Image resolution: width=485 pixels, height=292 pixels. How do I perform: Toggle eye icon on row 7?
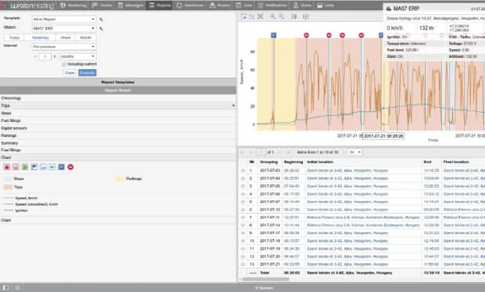click(x=243, y=217)
